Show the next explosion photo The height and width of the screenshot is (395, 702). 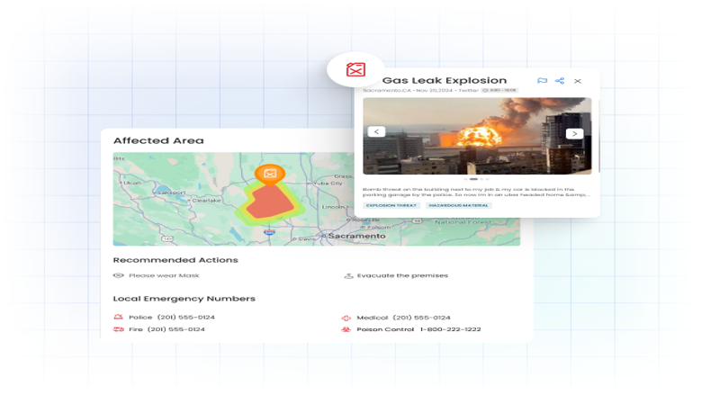574,134
